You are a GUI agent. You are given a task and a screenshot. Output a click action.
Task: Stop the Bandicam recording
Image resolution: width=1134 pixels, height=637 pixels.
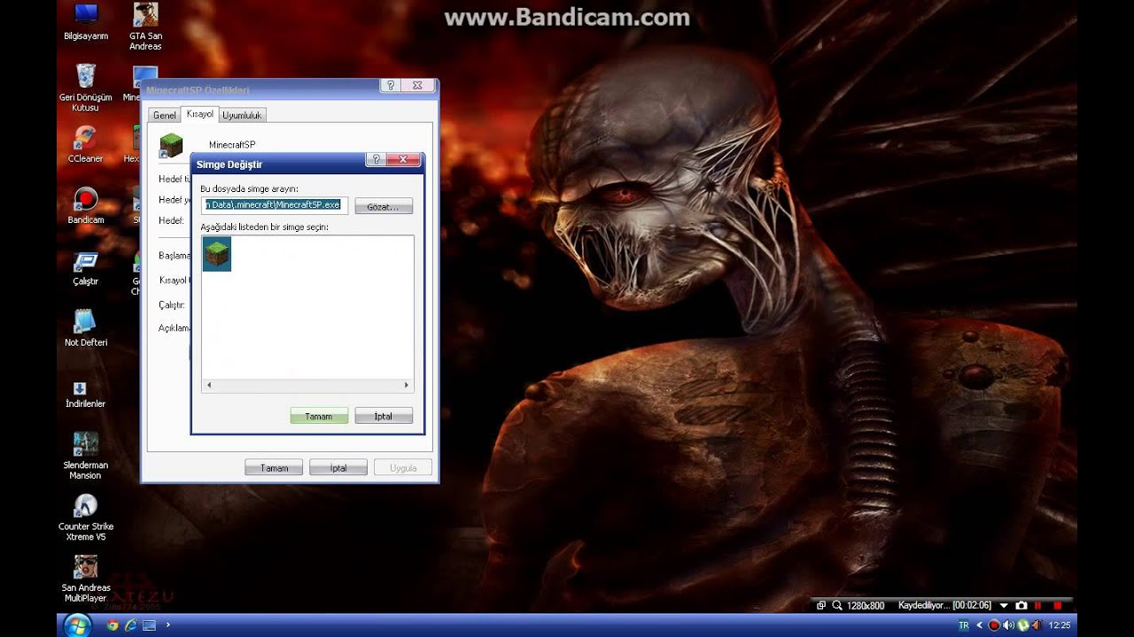1058,606
